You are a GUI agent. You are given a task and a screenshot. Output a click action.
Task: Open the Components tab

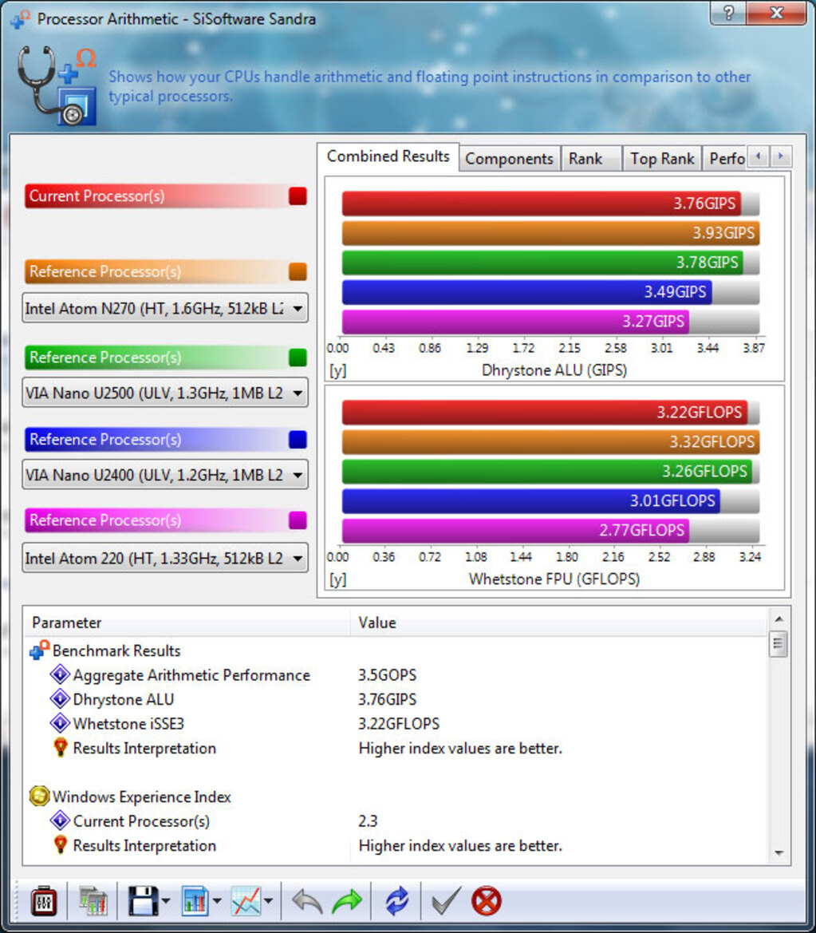pos(509,159)
